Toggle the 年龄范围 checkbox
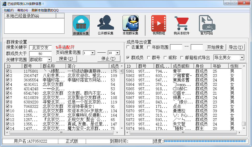This screenshot has width=252, height=147. [x=149, y=47]
